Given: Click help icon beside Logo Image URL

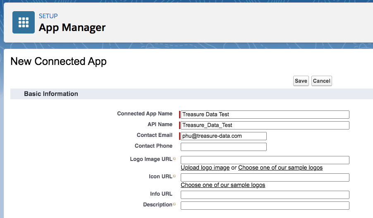Looking at the screenshot, I should 174,159.
